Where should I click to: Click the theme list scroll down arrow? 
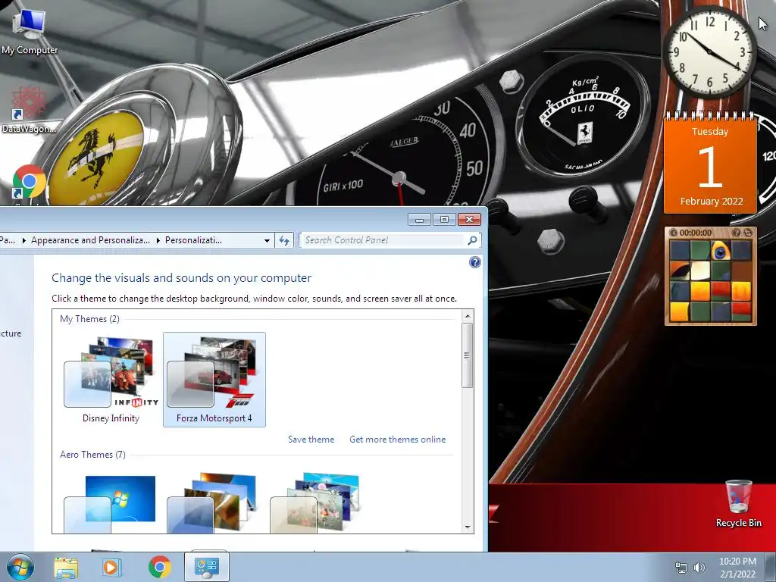click(467, 527)
